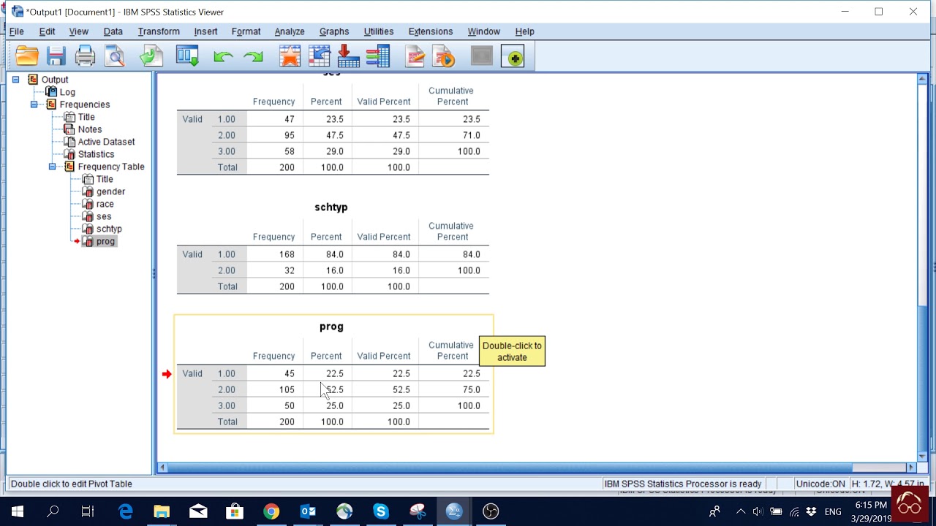Select the prog table in the outline
936x526 pixels.
coord(105,241)
